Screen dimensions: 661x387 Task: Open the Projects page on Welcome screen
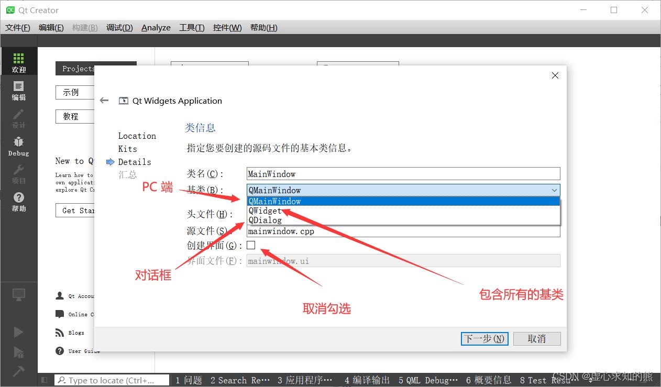(x=75, y=69)
